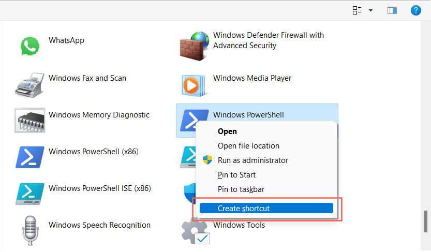The width and height of the screenshot is (431, 252).
Task: Click the Windows PowerShell (x86) icon
Action: click(x=31, y=157)
